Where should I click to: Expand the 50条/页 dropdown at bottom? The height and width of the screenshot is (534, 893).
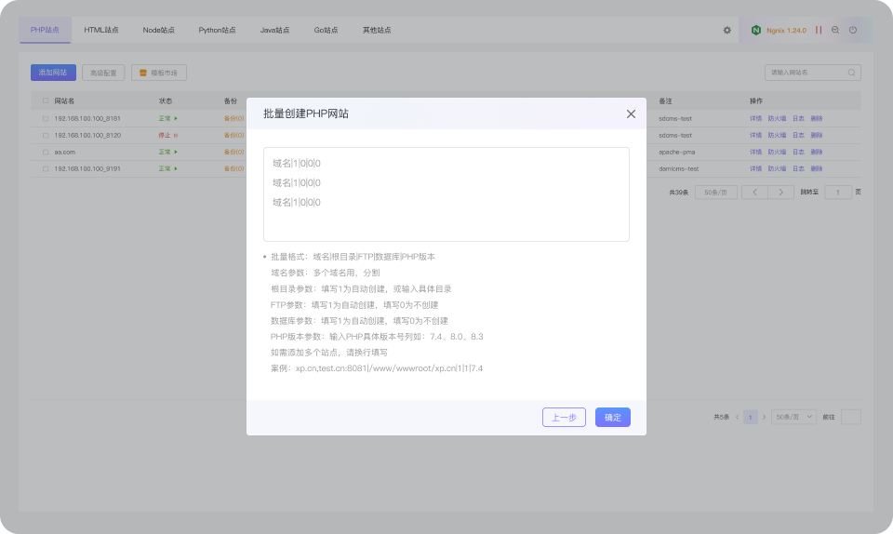point(794,418)
